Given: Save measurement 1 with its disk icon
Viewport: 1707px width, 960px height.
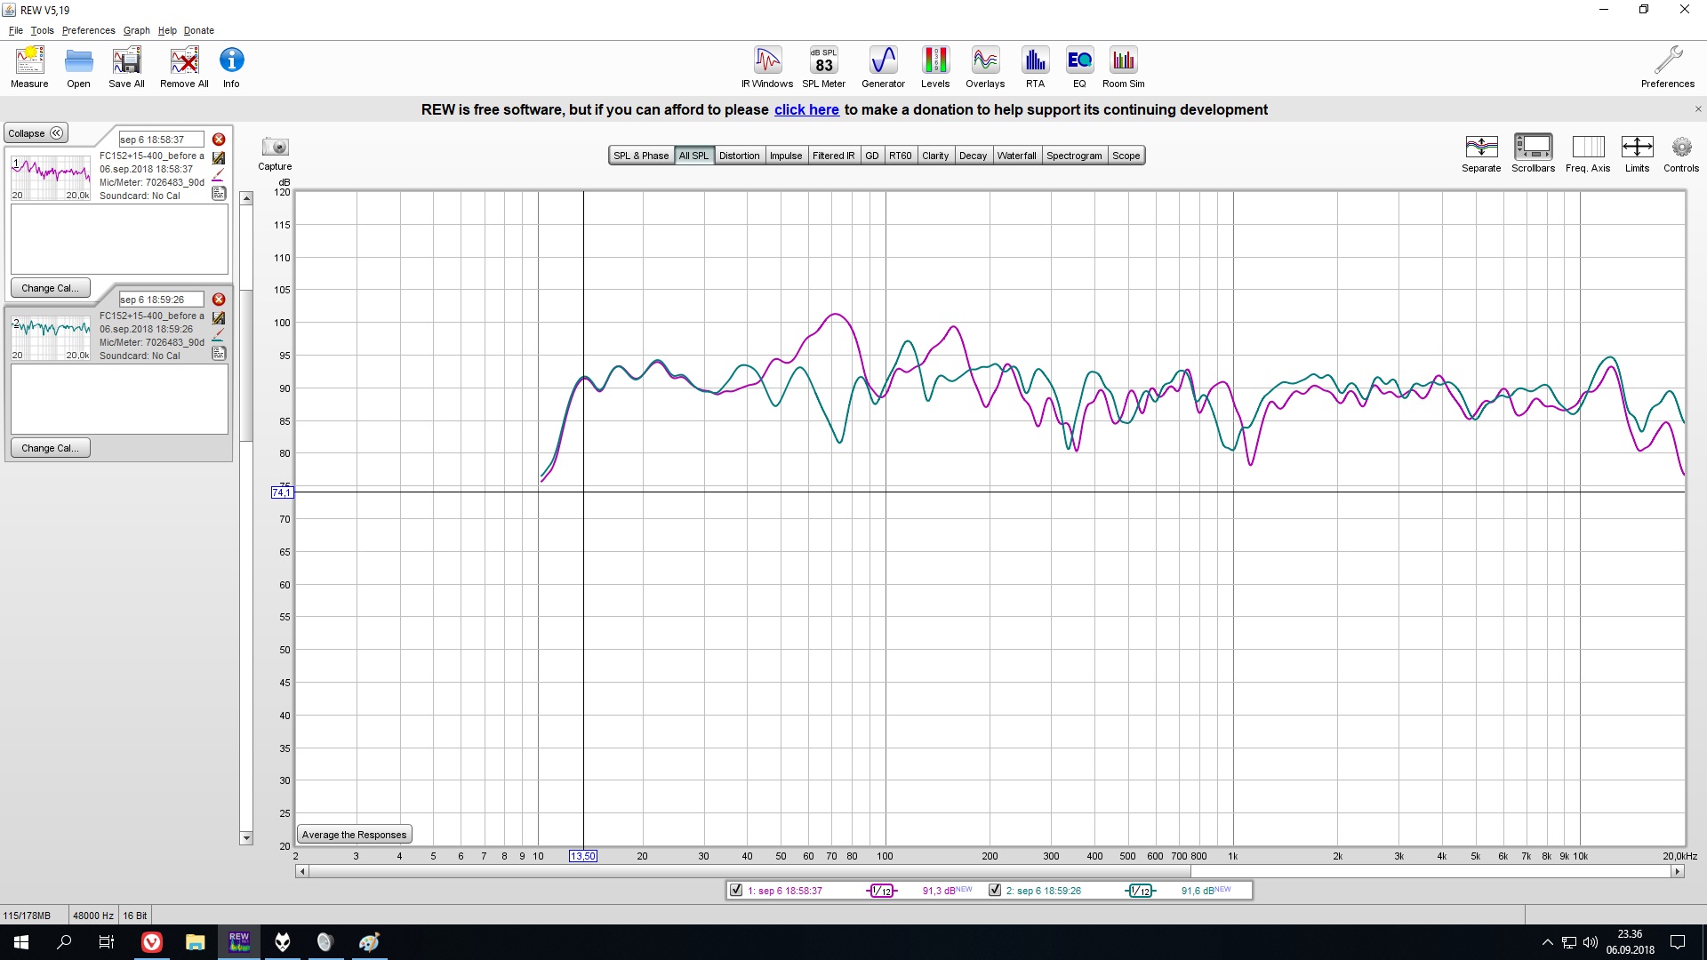Looking at the screenshot, I should [x=219, y=157].
